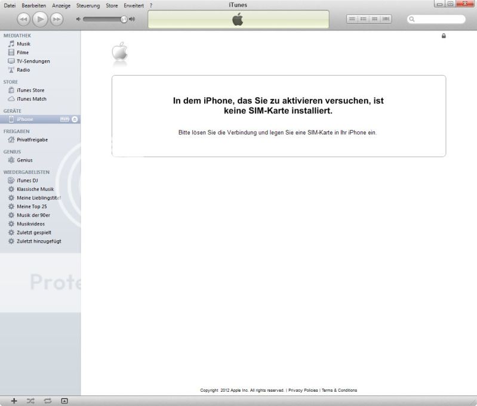Toggle shuffle playback
Viewport: 477px width, 406px height.
point(30,401)
